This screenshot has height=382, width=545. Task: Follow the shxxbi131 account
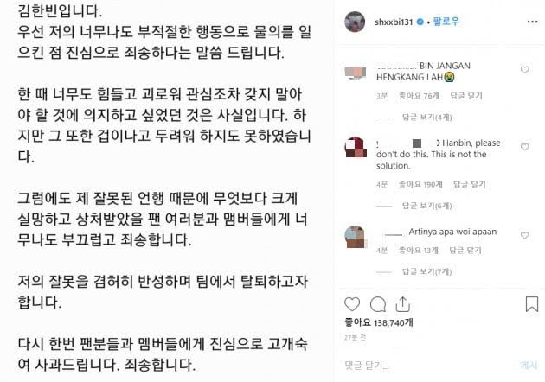click(446, 22)
